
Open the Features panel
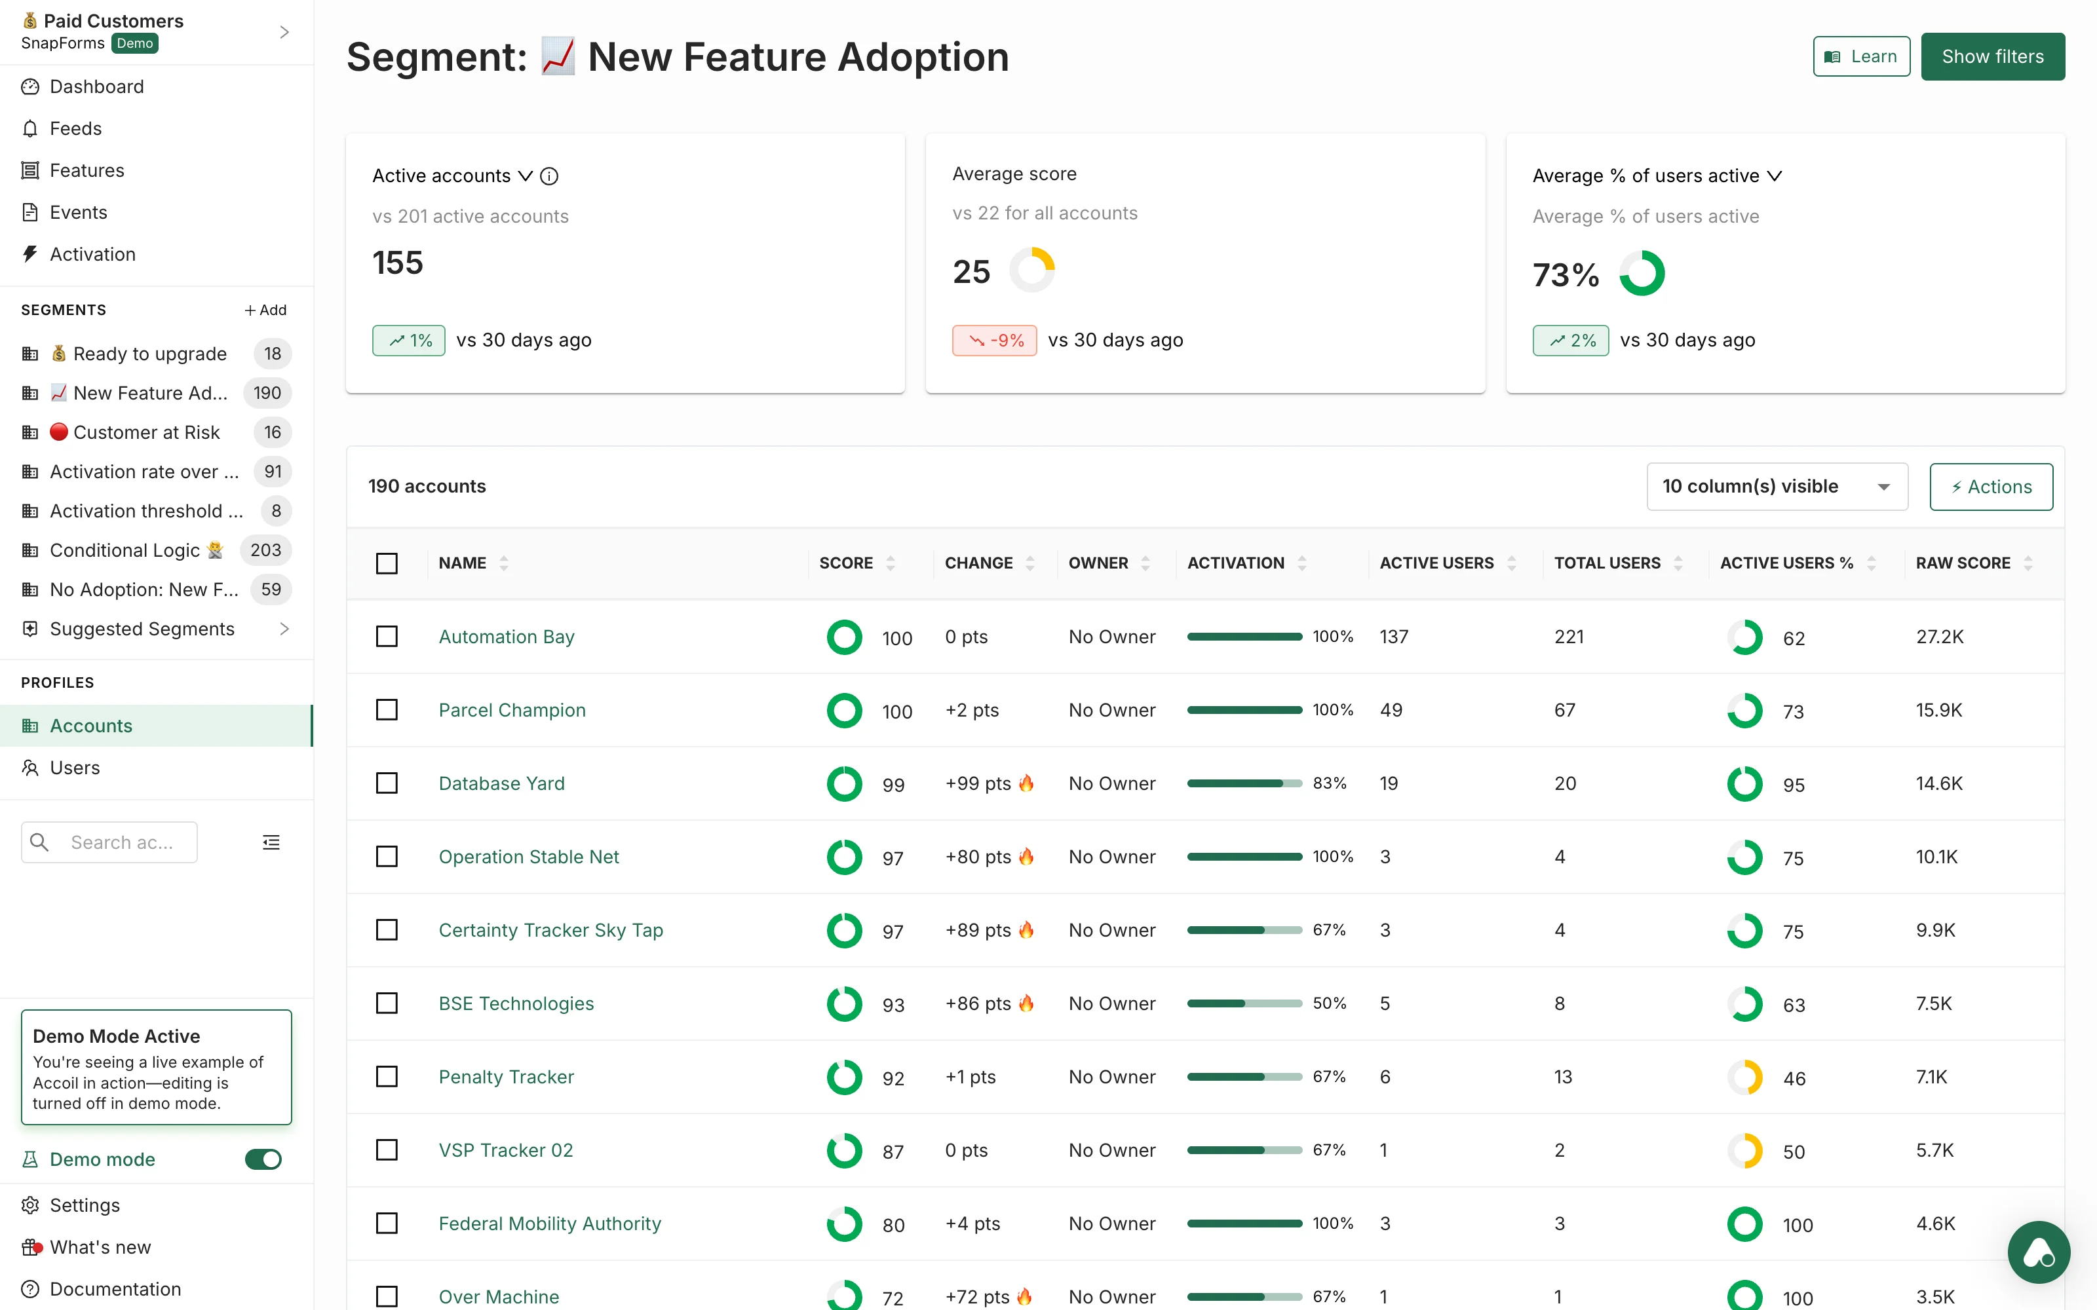(87, 170)
